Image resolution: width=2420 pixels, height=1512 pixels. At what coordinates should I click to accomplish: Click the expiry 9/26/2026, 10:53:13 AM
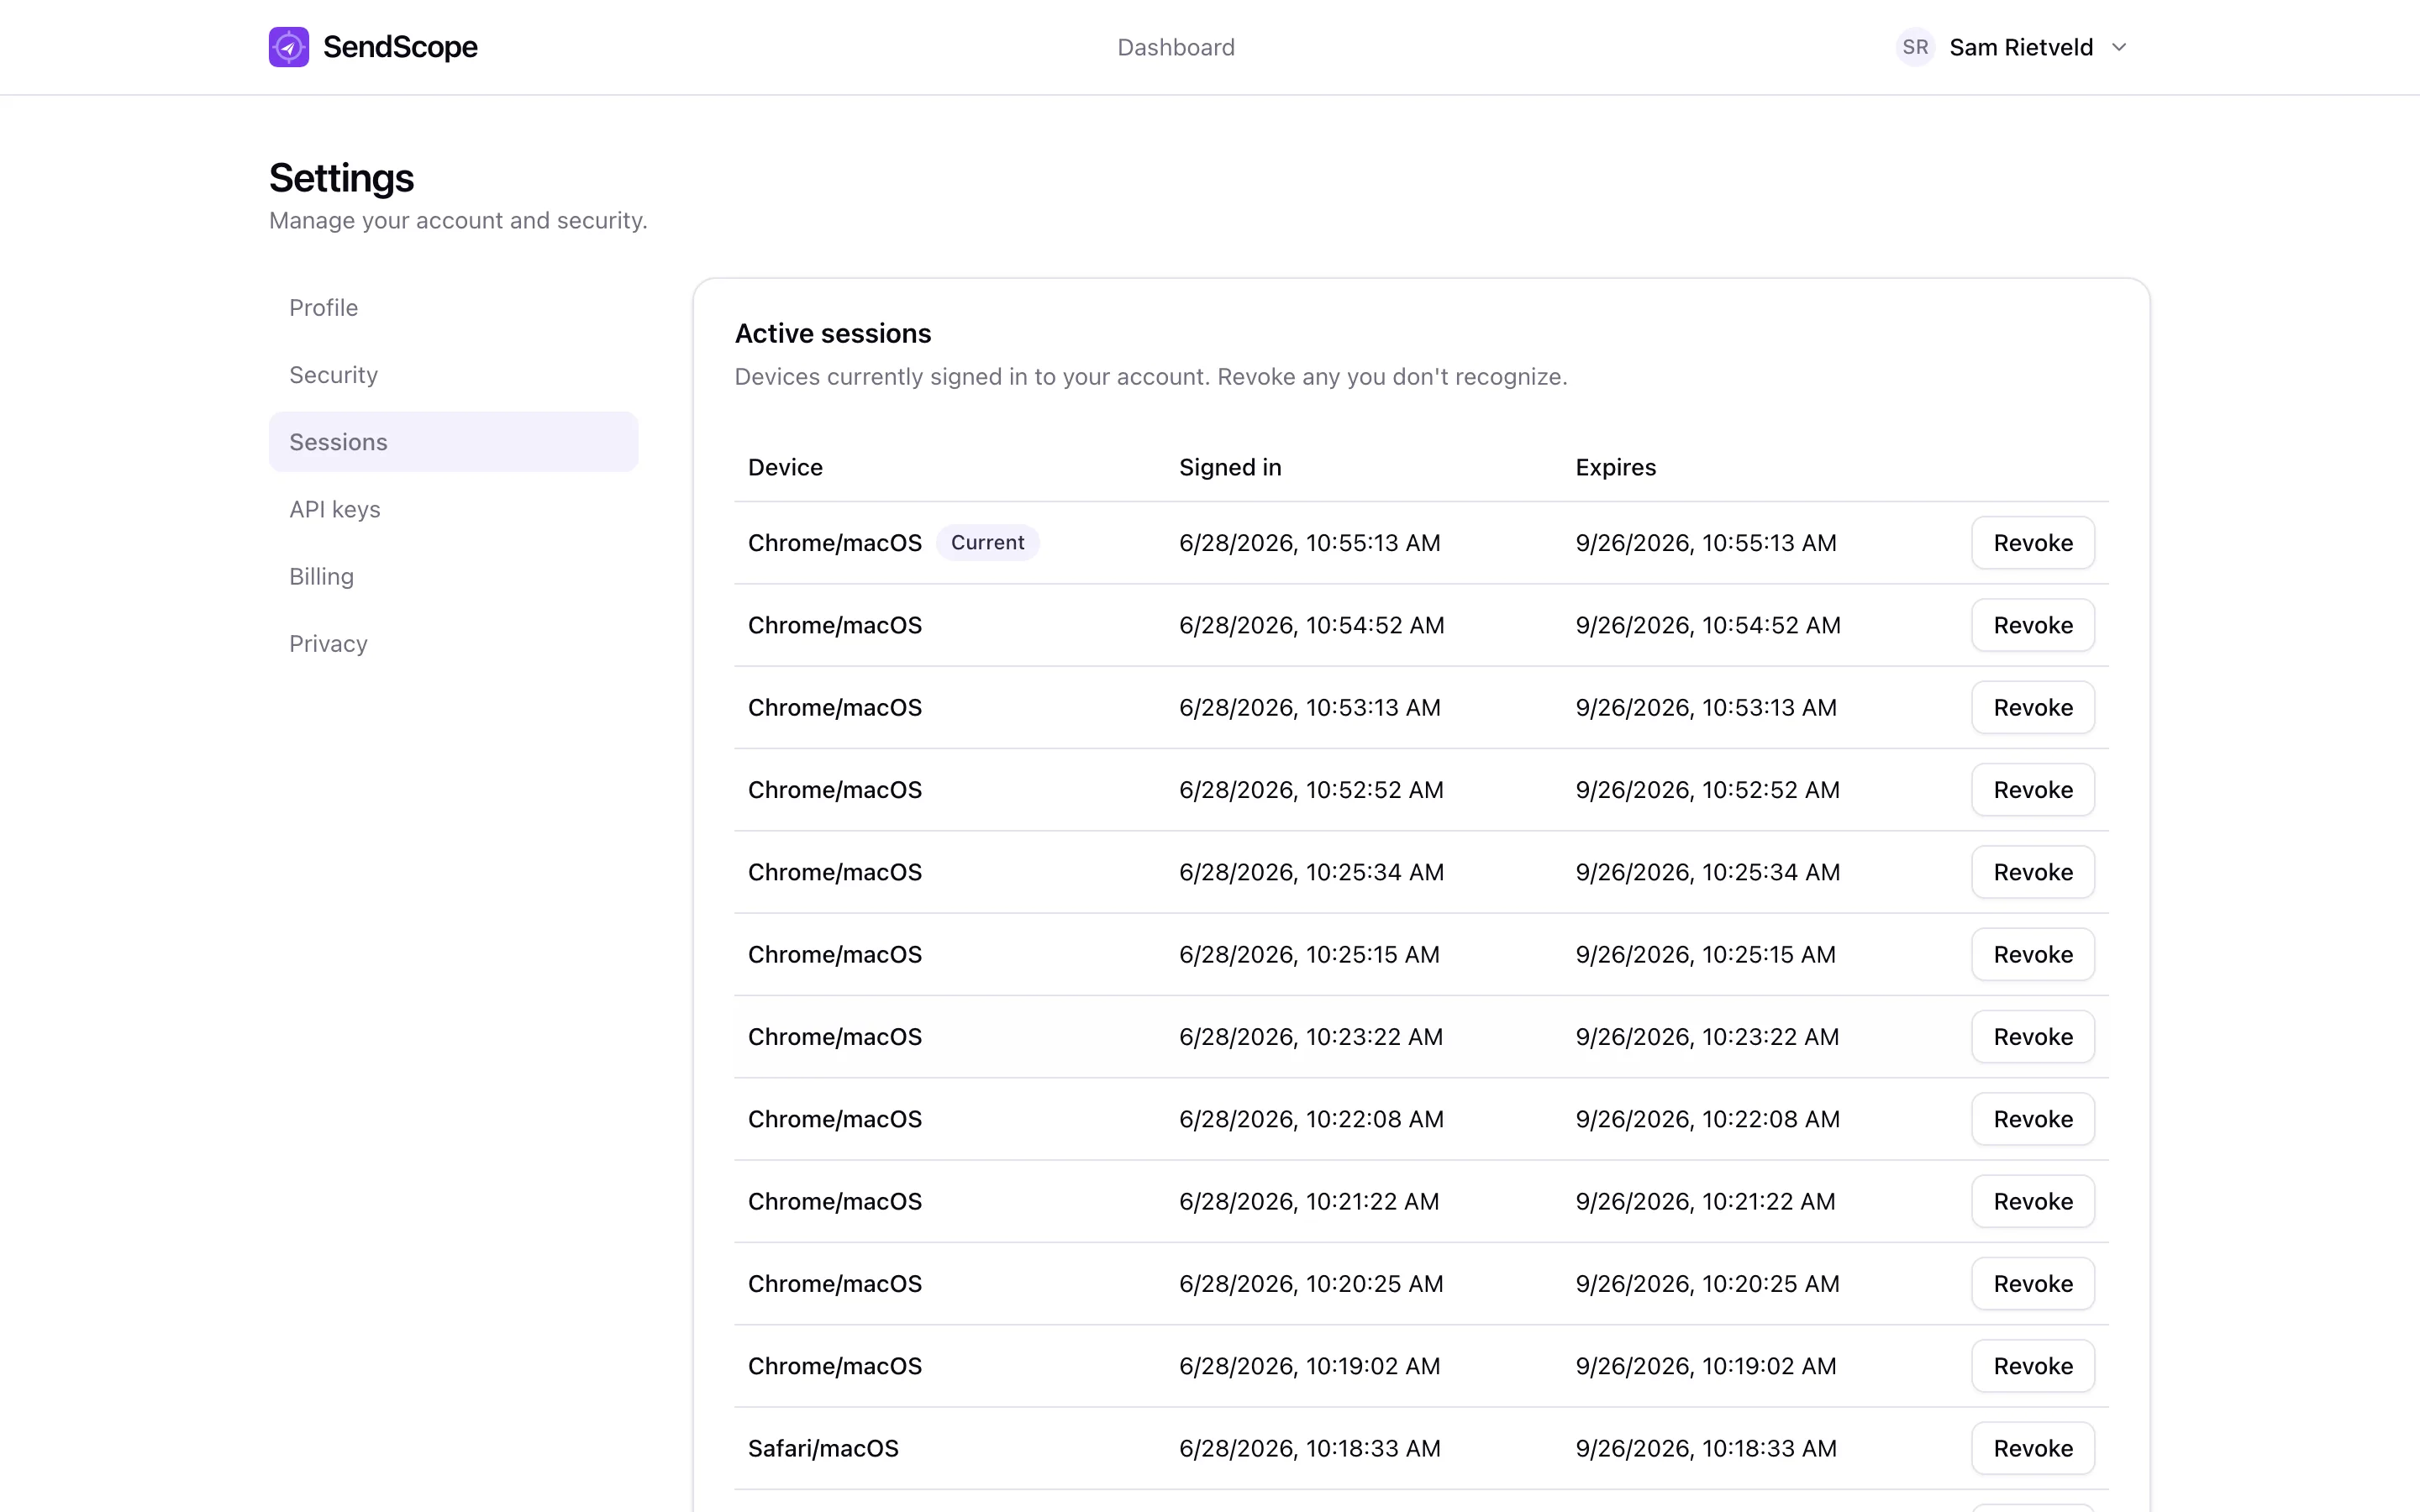[1706, 707]
